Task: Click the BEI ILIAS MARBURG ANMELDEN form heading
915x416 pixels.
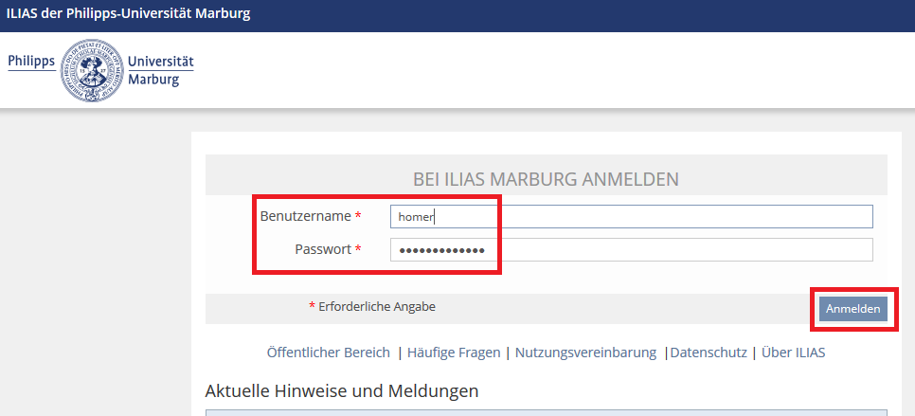Action: pyautogui.click(x=546, y=179)
